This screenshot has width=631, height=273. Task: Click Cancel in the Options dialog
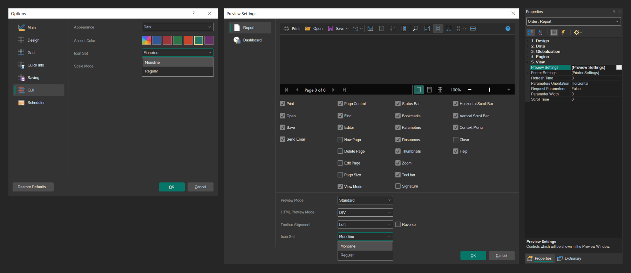pos(201,187)
